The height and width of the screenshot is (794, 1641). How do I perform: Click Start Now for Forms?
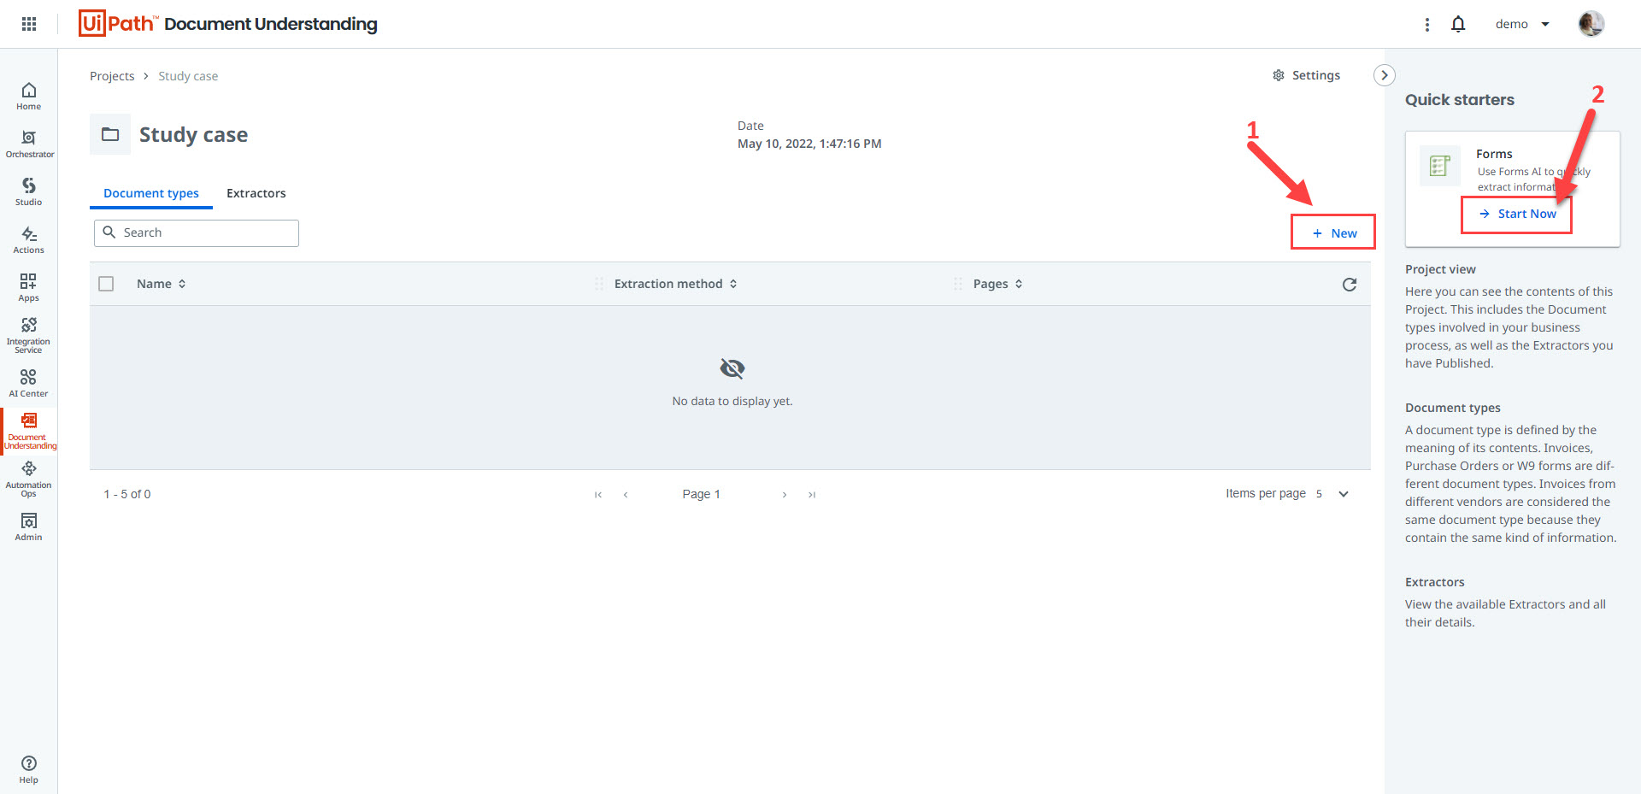pyautogui.click(x=1517, y=214)
